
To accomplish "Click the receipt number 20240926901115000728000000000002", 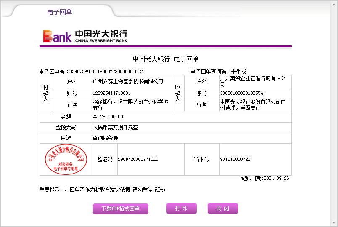I will (x=105, y=72).
